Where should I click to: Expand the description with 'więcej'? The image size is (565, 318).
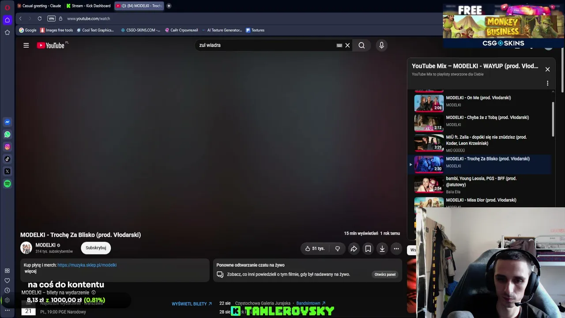coord(30,271)
